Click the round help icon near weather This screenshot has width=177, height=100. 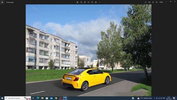(133, 98)
